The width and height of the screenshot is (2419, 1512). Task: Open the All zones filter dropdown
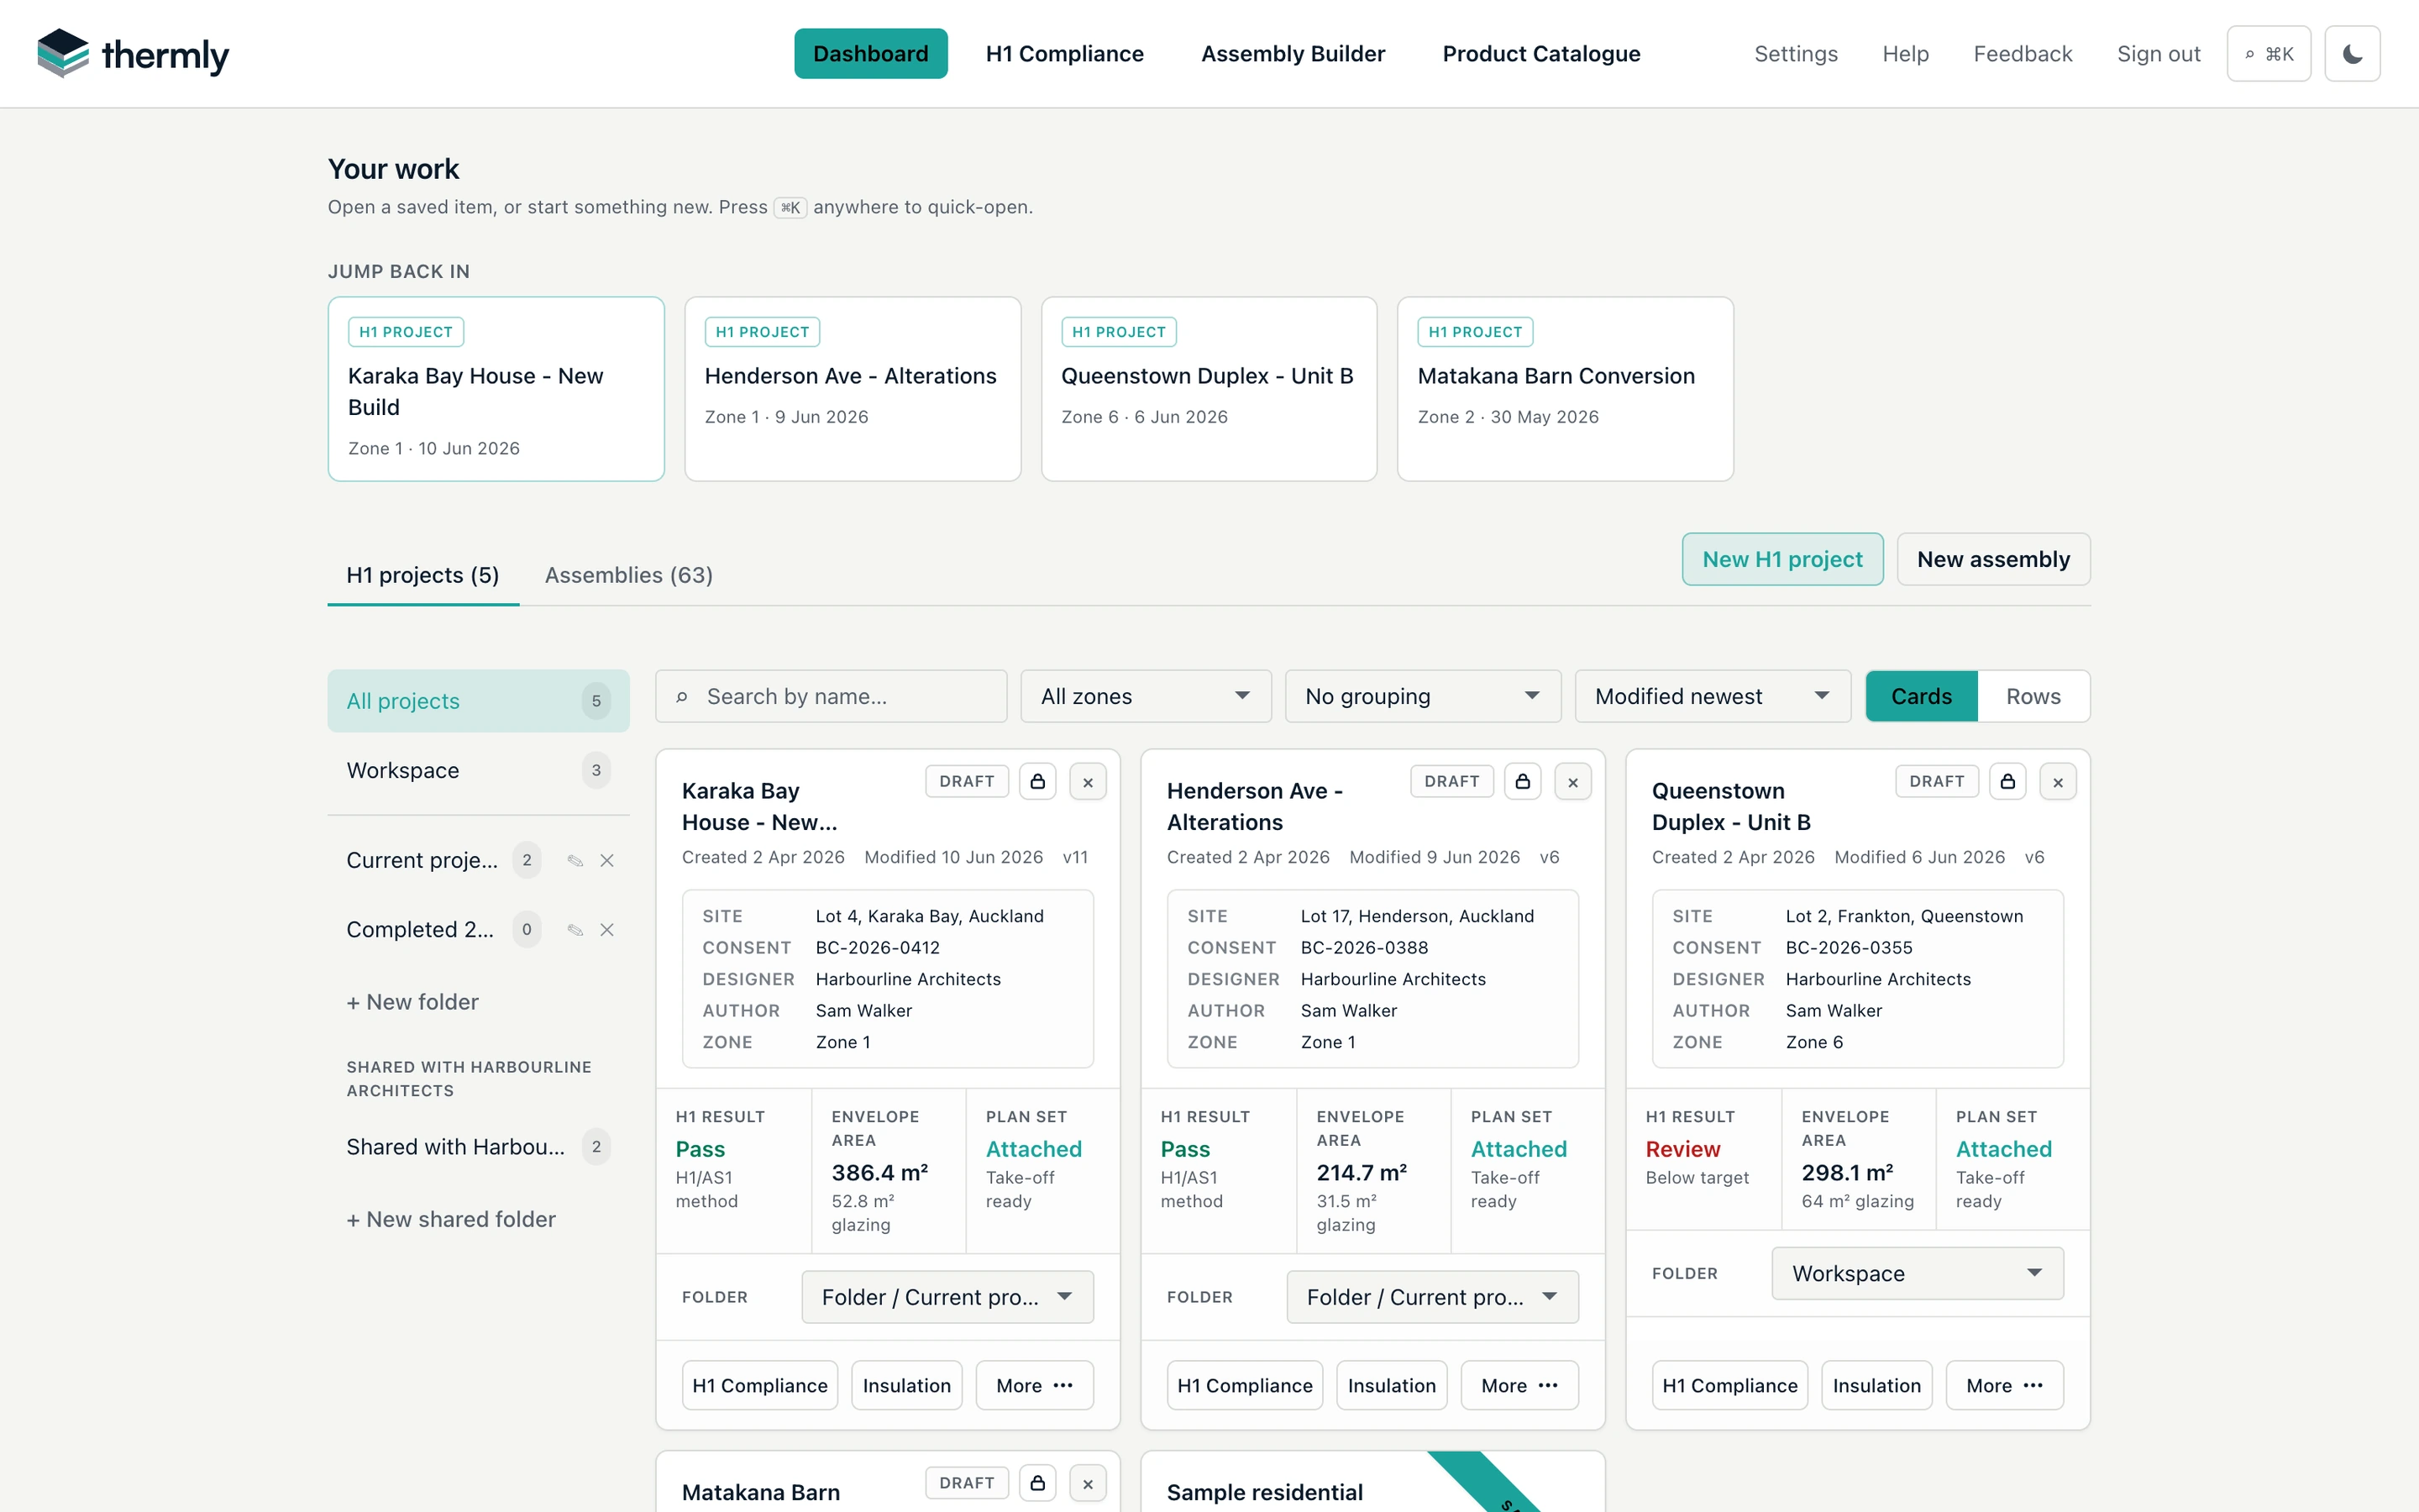1146,696
